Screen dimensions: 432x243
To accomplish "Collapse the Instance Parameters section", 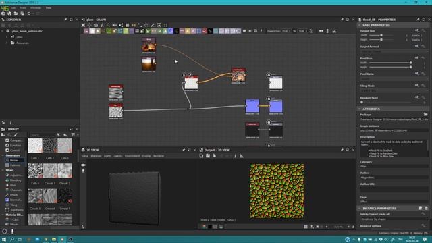I will click(359, 209).
